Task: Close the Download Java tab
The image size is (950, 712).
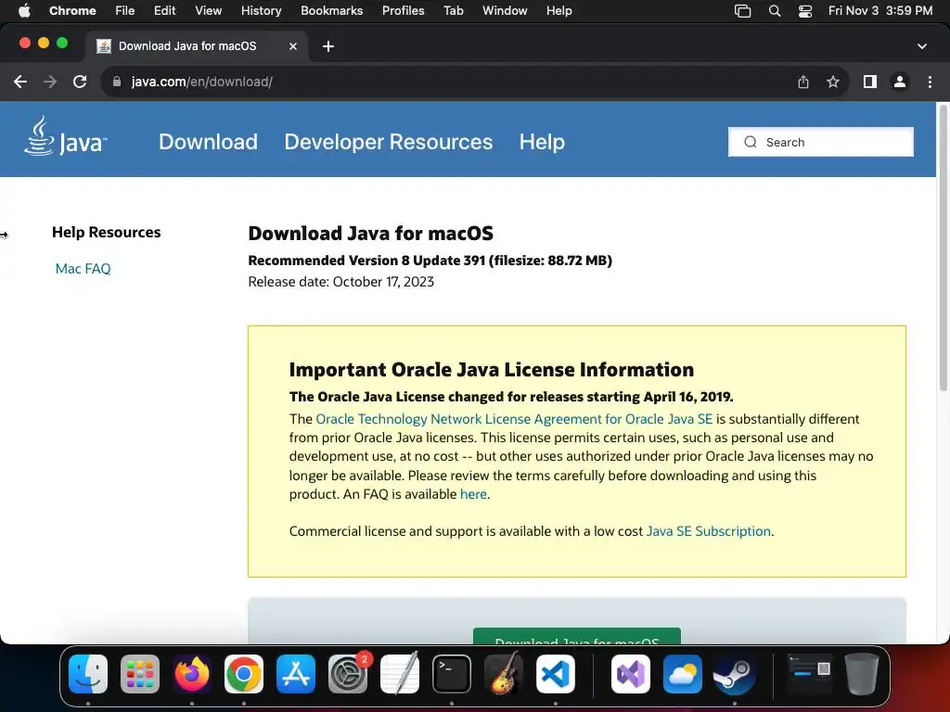Action: coord(293,46)
